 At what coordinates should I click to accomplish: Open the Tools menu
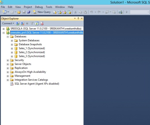(x=49, y=7)
